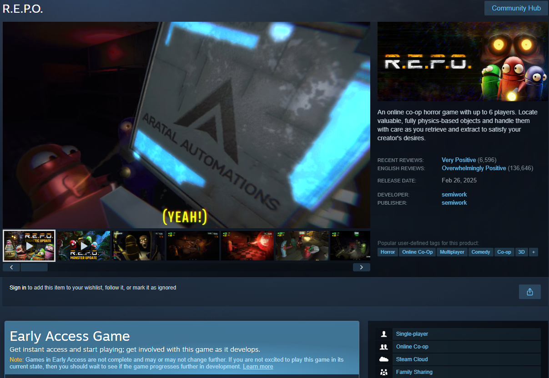Click the Early Access Game heading

[x=70, y=336]
